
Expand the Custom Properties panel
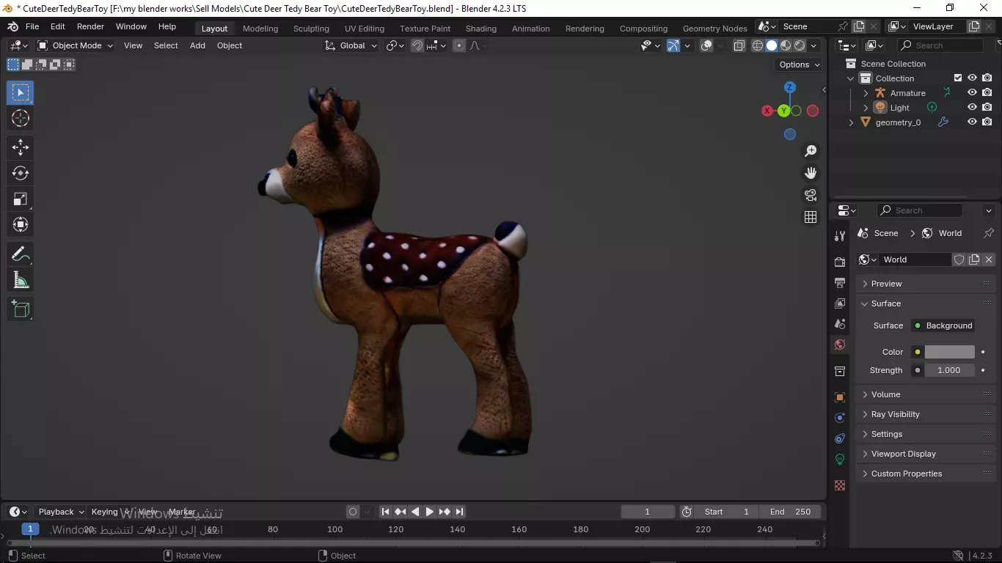tap(926, 474)
